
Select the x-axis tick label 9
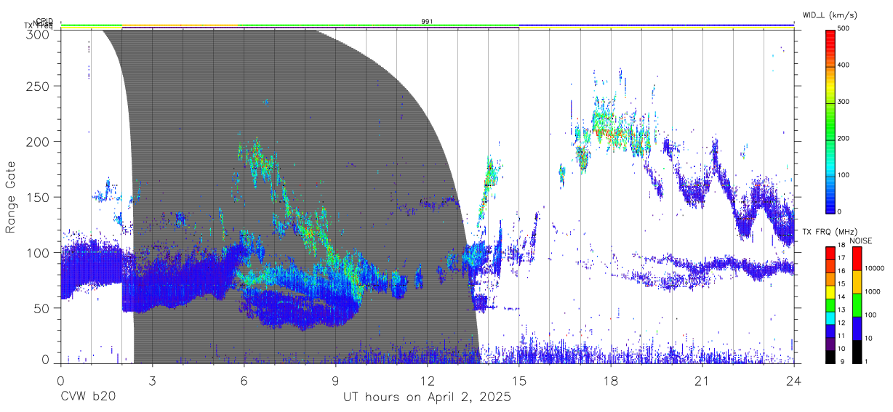[335, 381]
